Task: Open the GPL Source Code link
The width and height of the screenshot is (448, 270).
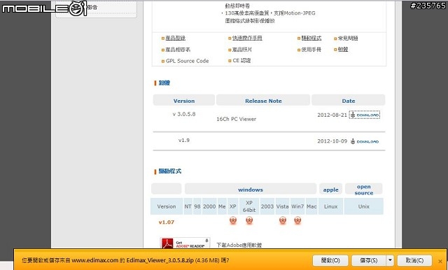Action: (187, 61)
